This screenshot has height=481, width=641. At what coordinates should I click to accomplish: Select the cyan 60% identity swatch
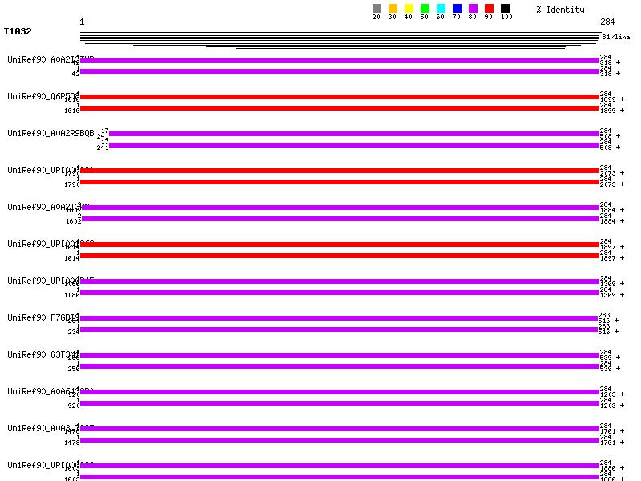441,9
